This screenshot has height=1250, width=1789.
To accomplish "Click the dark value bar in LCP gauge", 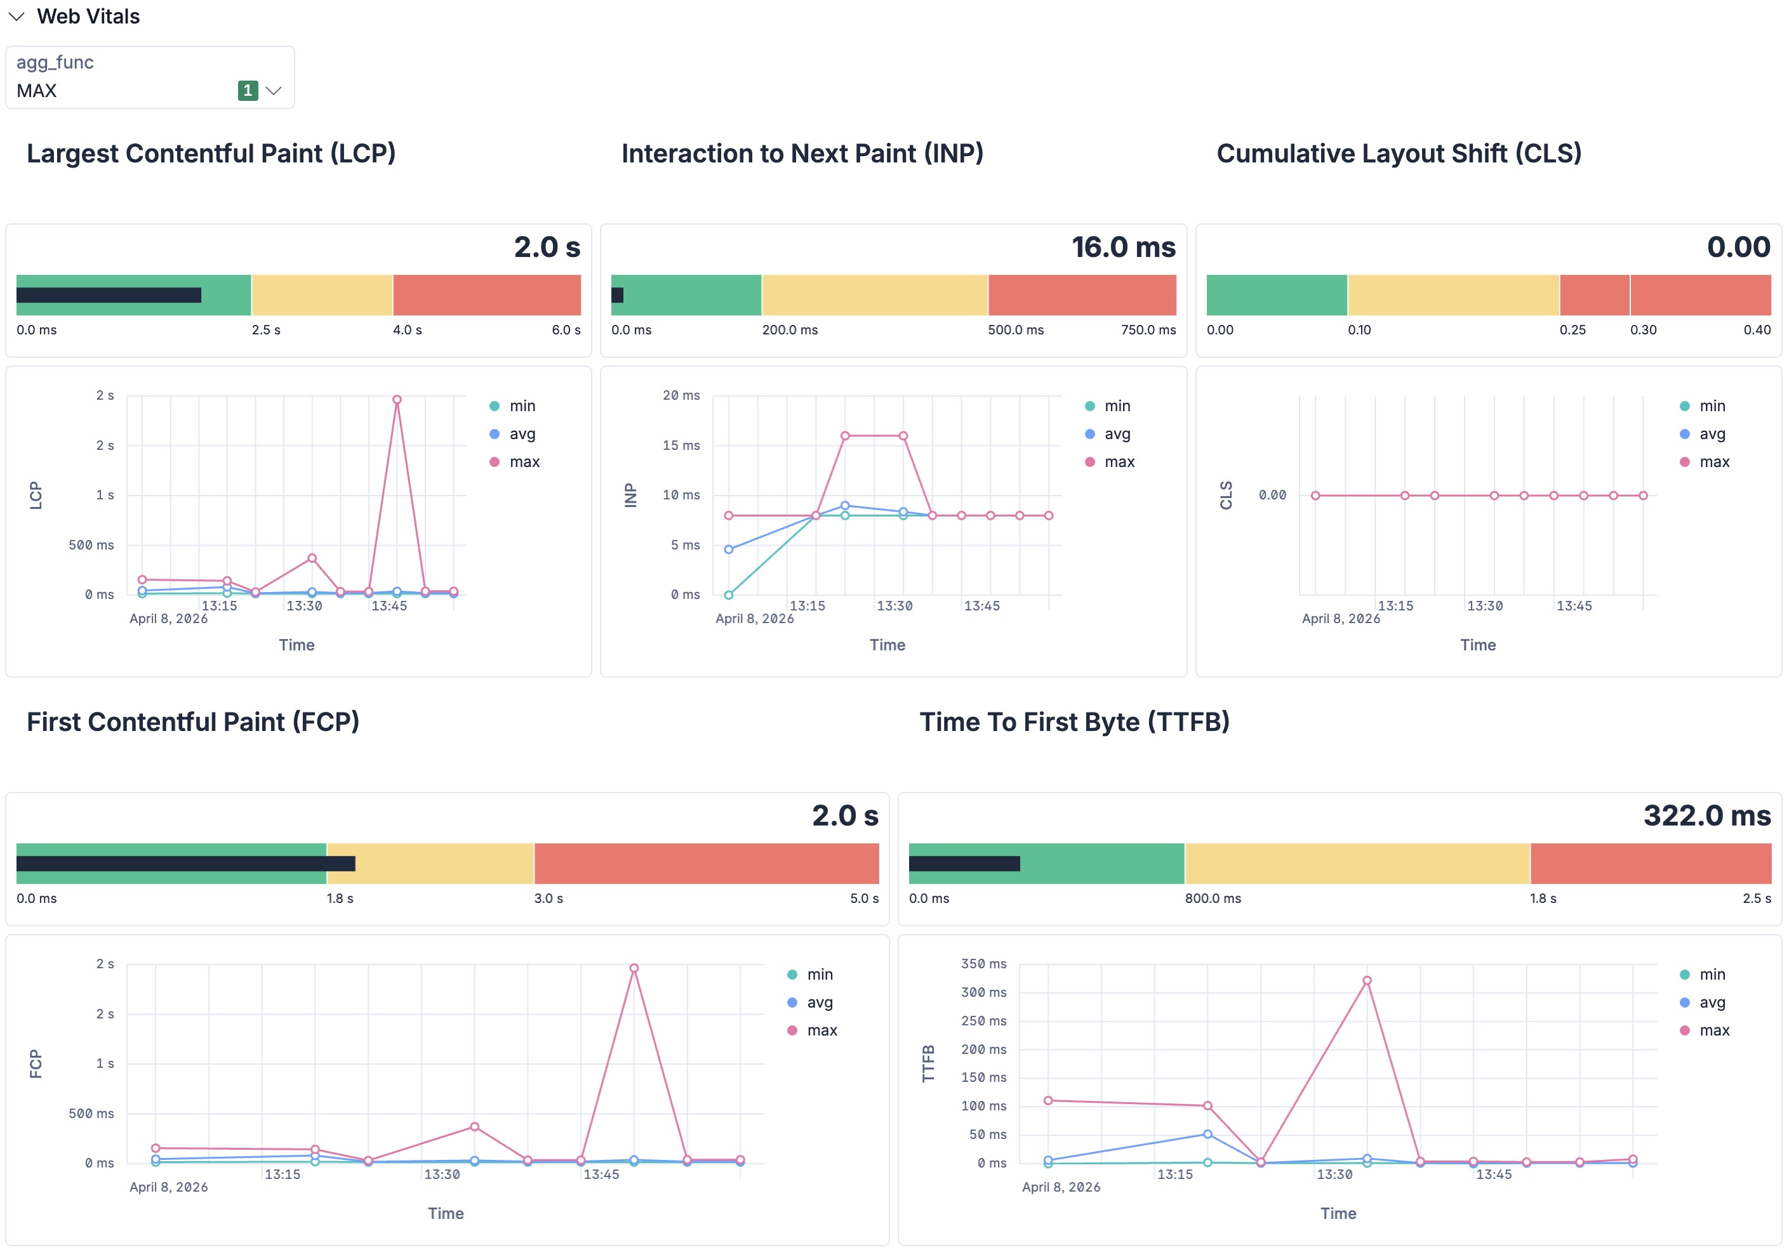I will point(109,295).
